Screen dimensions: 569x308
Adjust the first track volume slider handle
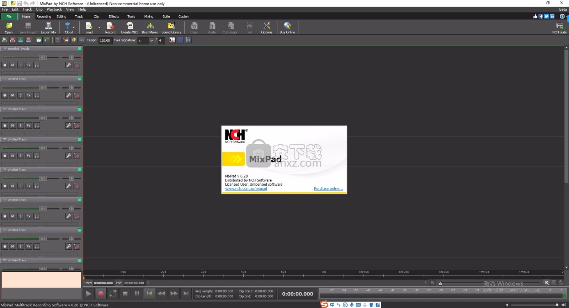coord(43,57)
